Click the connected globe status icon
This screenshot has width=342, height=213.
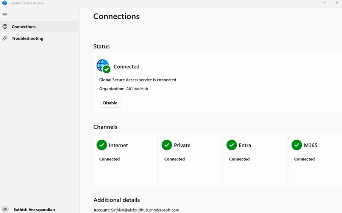[103, 66]
